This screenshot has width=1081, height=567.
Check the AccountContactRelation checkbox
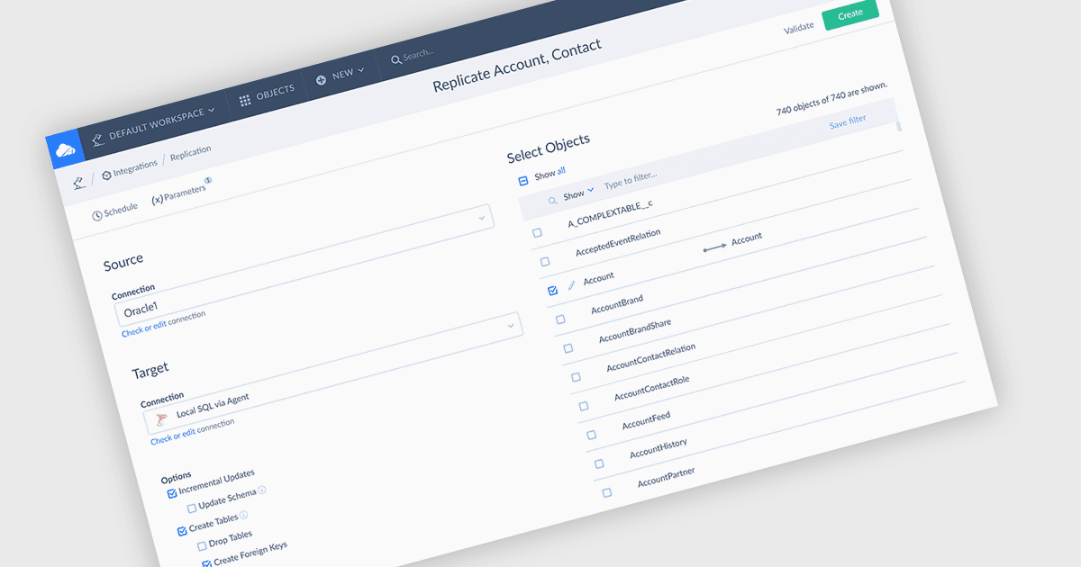pyautogui.click(x=576, y=377)
